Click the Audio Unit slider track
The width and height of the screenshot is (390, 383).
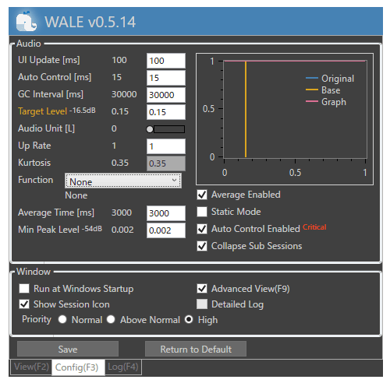click(x=169, y=129)
